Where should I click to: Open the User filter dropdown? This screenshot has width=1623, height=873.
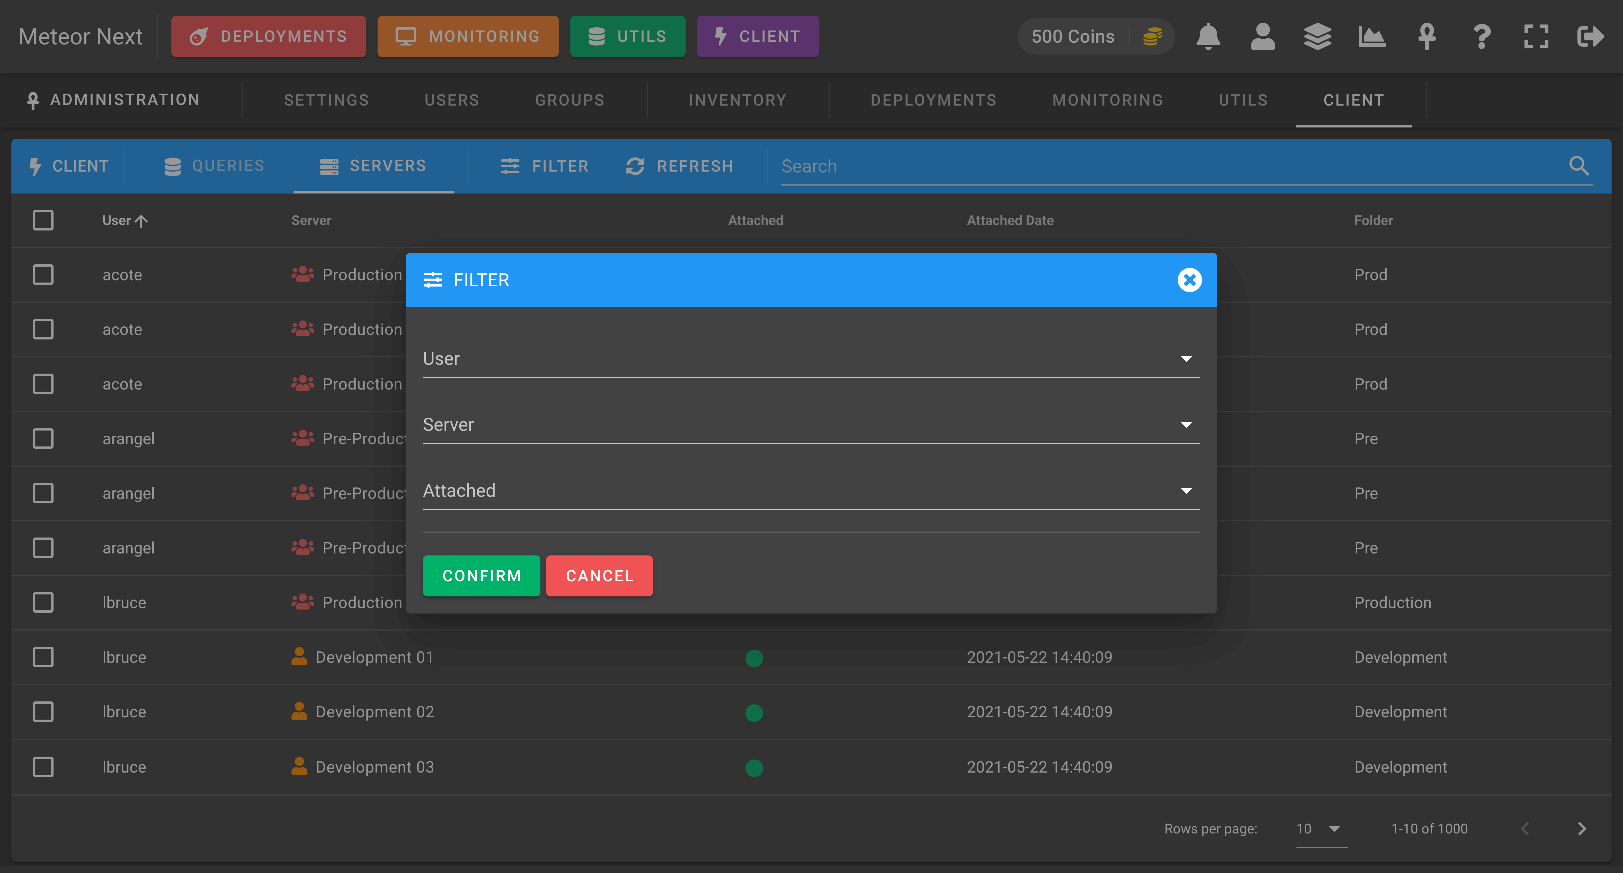(811, 359)
